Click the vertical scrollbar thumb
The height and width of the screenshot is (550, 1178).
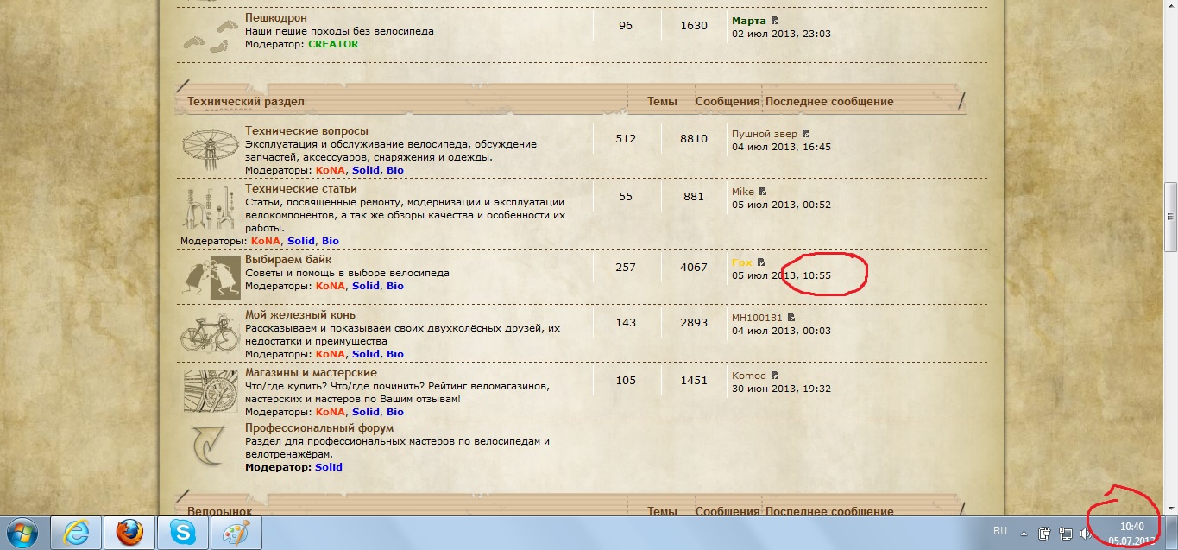(1170, 207)
